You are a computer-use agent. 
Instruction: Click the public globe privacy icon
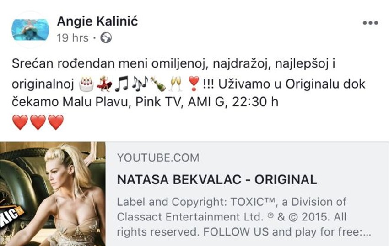click(x=106, y=38)
